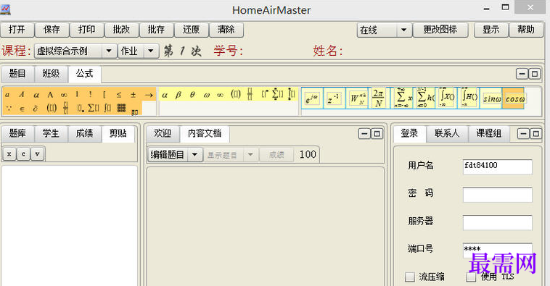This screenshot has height=286, width=550.
Task: Click the 打印 button
Action: (86, 30)
